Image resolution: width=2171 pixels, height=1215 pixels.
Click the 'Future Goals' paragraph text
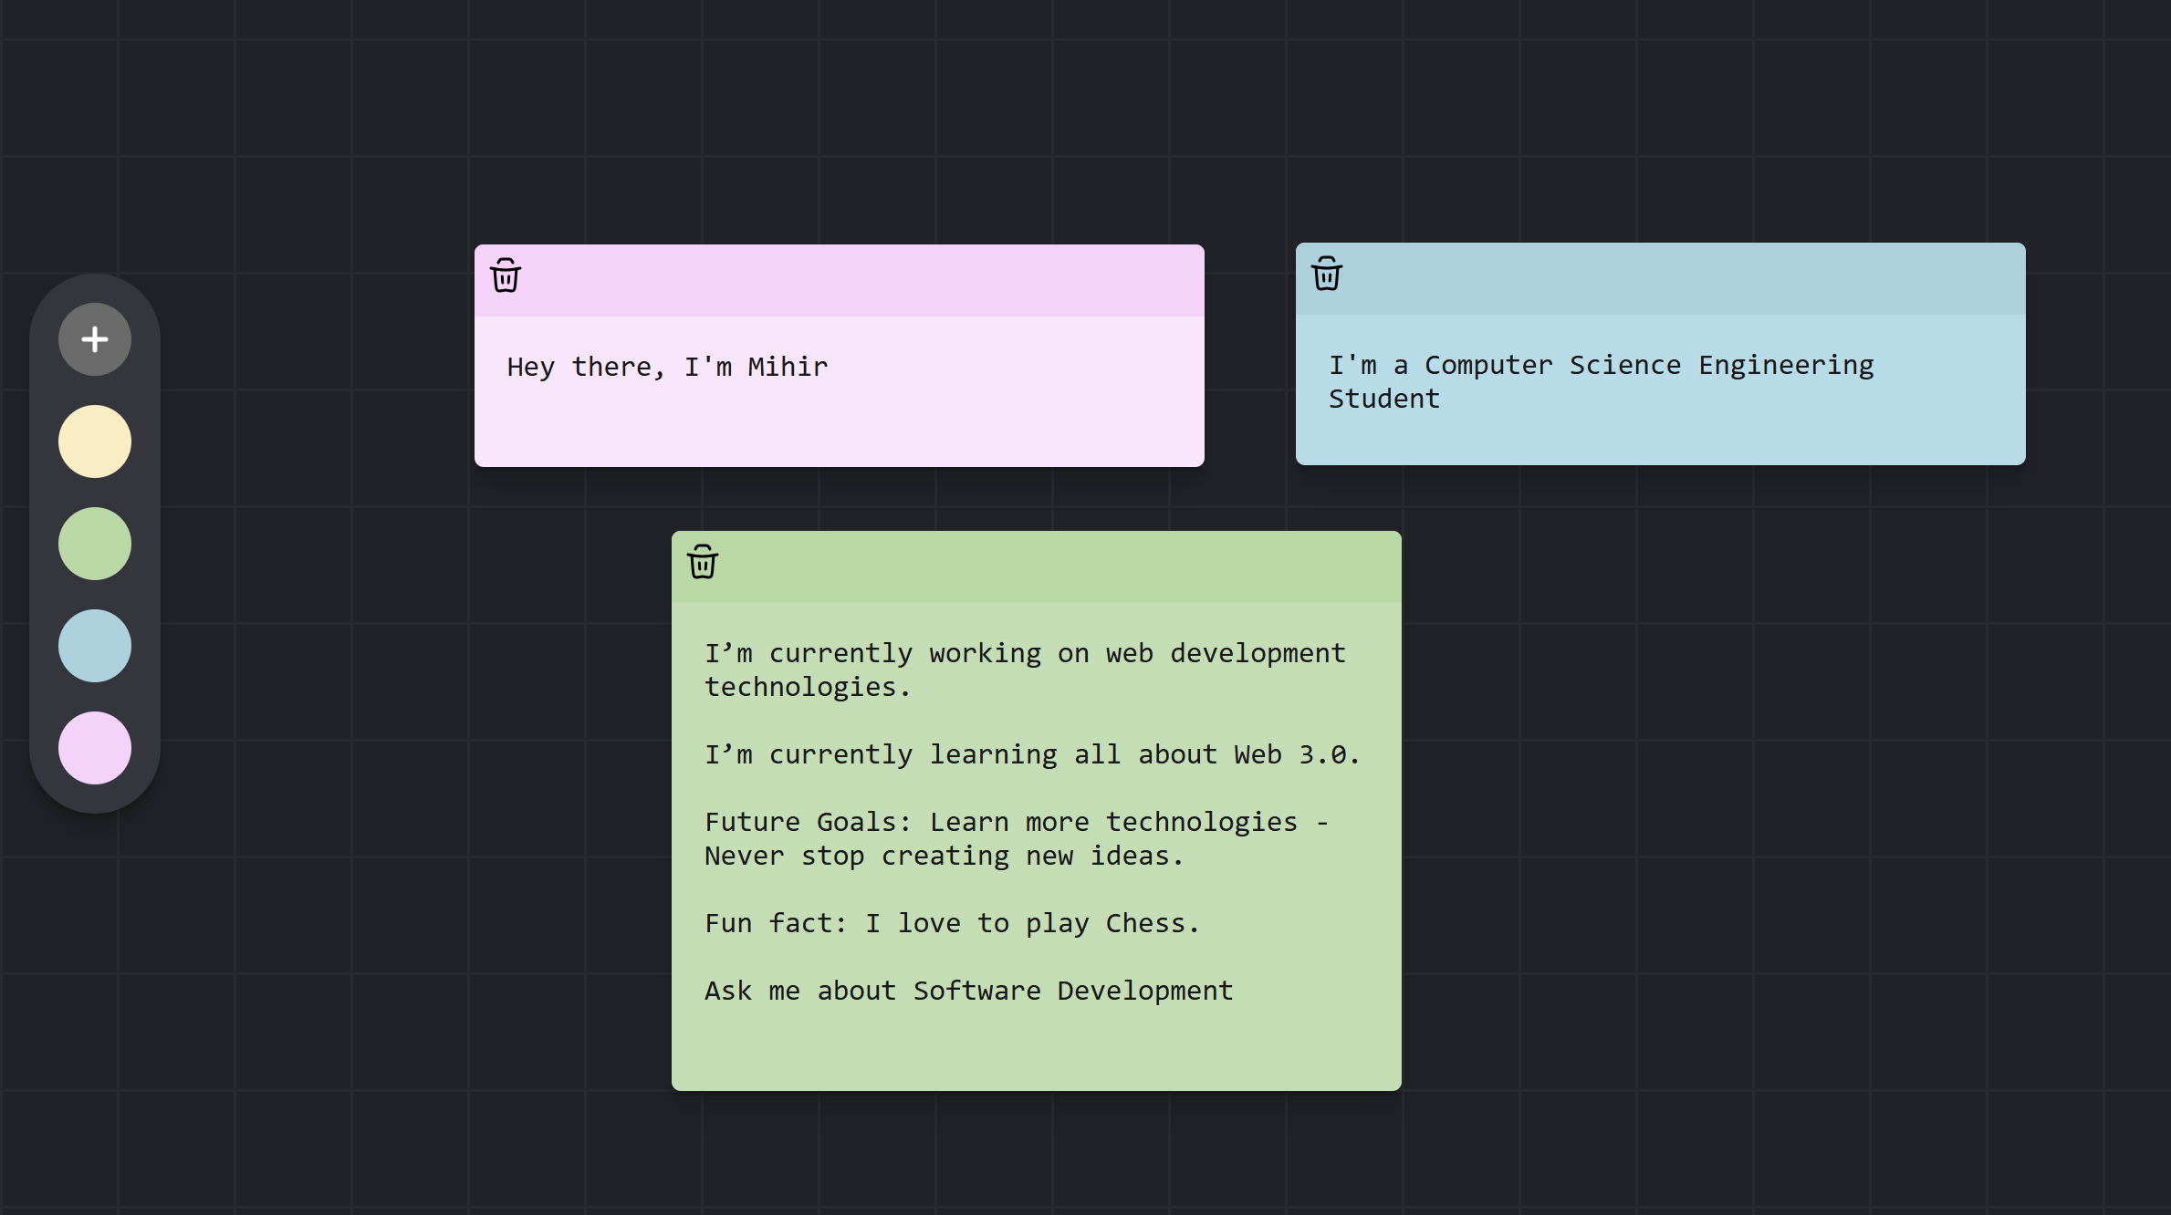[x=1015, y=838]
